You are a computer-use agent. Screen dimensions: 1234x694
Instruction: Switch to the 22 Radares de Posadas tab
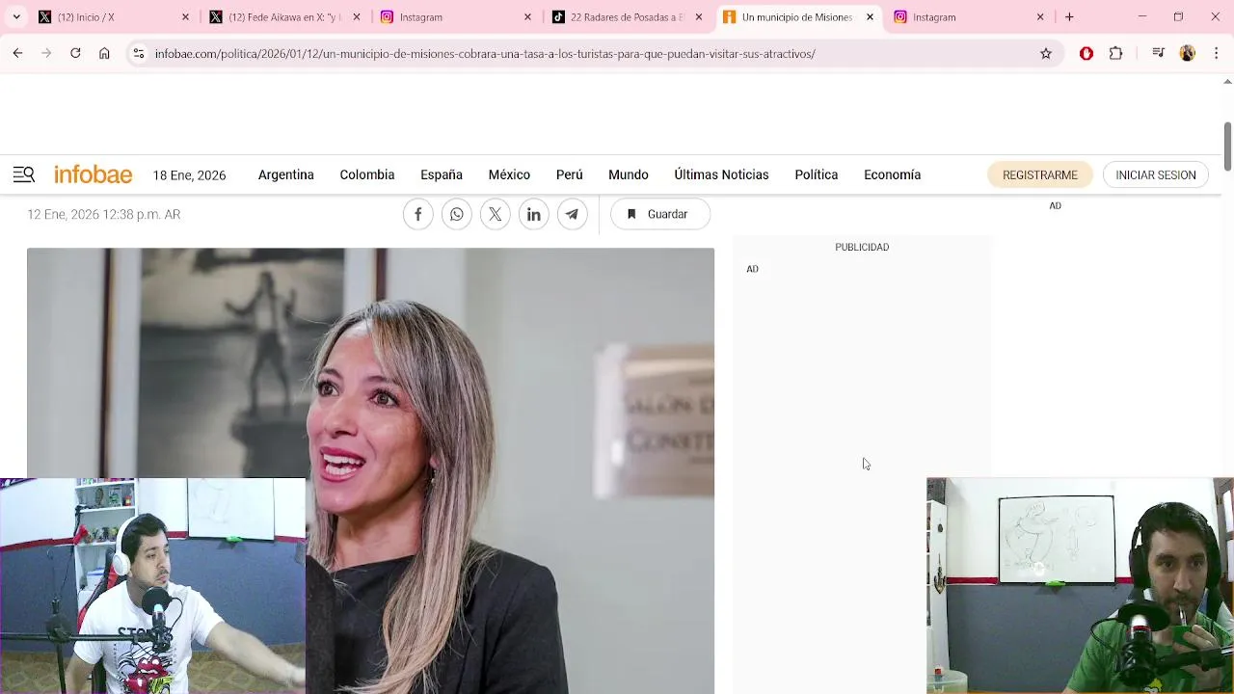point(625,16)
